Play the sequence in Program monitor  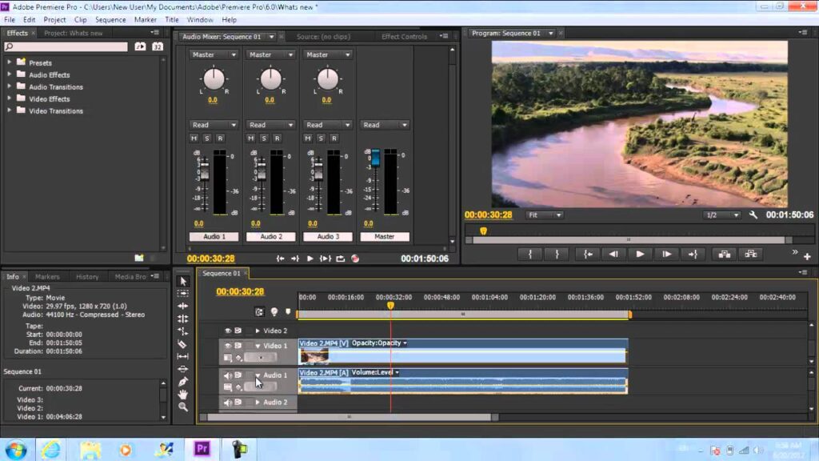pyautogui.click(x=640, y=254)
